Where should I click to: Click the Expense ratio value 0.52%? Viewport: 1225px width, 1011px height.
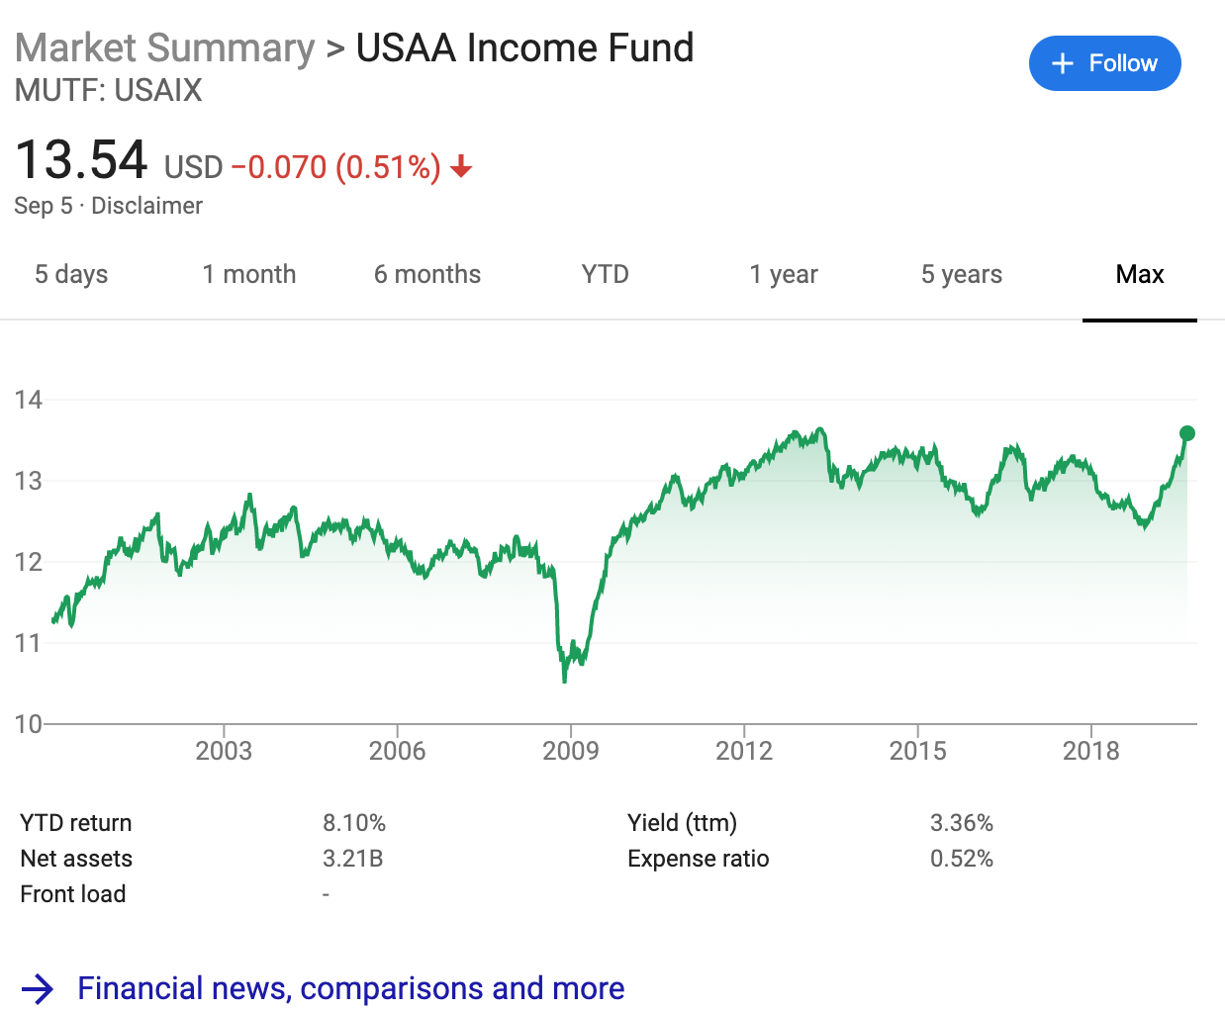tap(961, 859)
